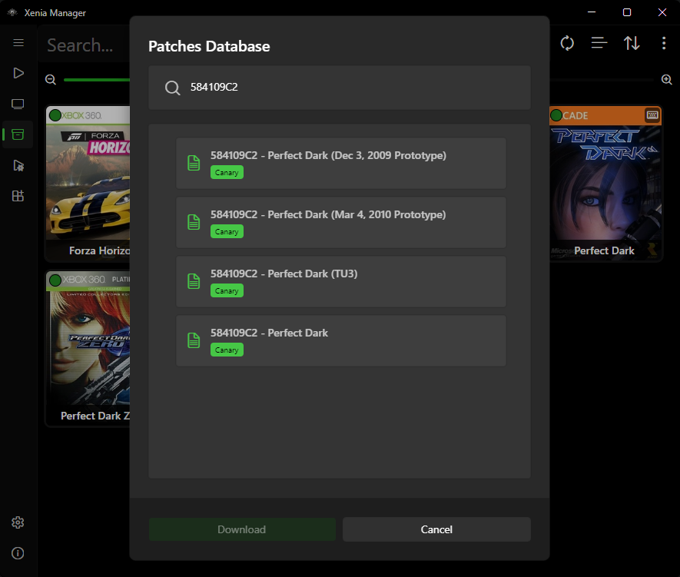This screenshot has width=680, height=577.
Task: Adjust the green cover zoom slider
Action: click(96, 80)
